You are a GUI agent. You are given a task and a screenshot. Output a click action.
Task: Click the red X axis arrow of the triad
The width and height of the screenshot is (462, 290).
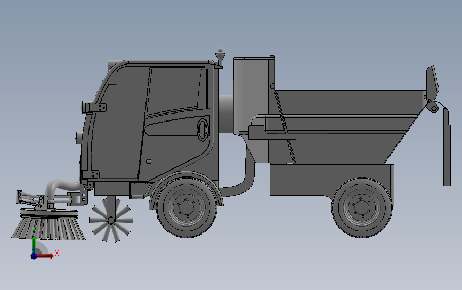click(46, 256)
